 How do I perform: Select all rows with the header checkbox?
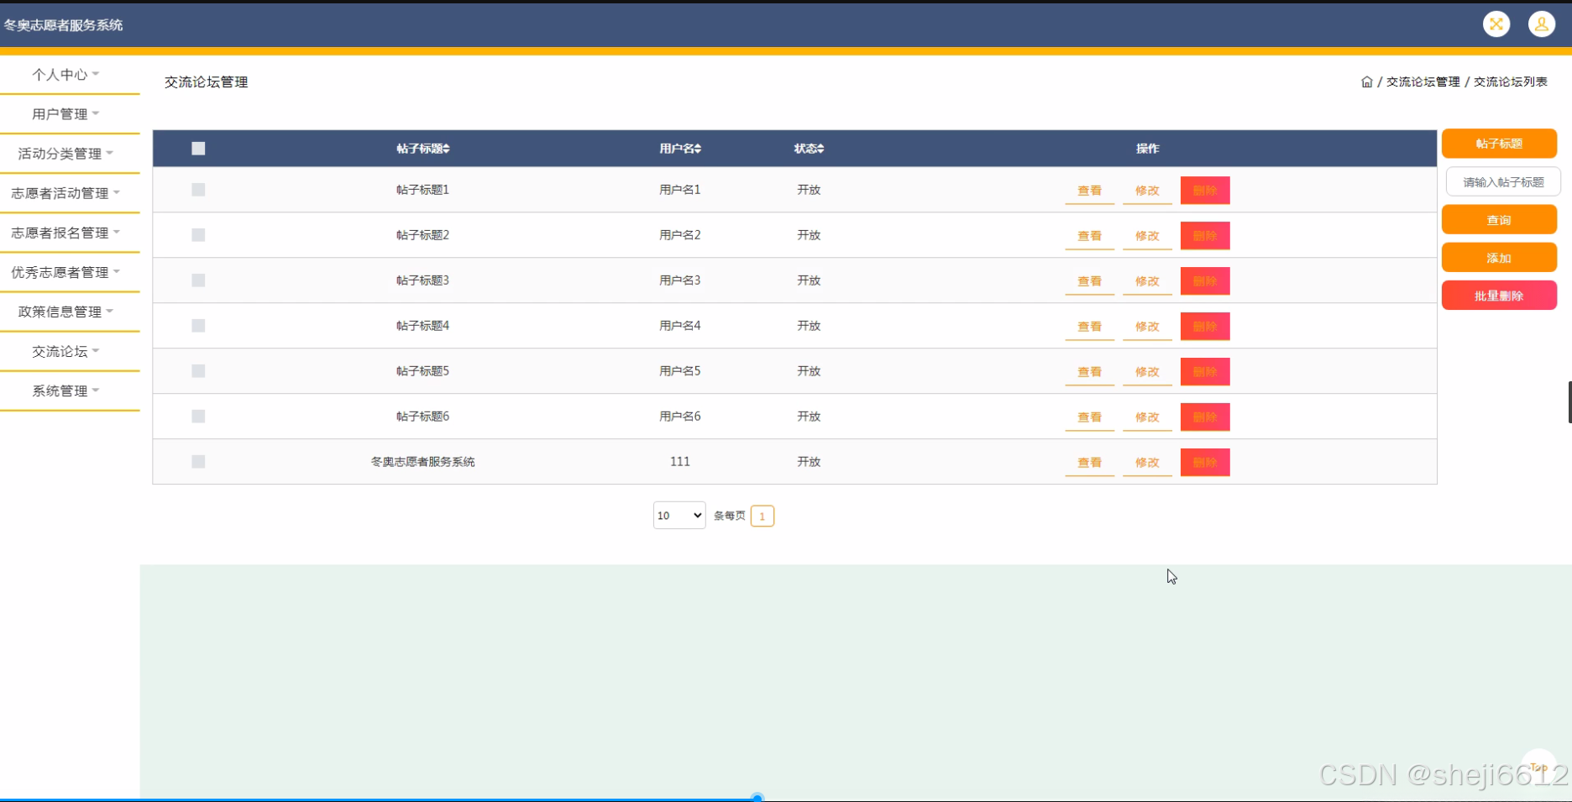tap(198, 148)
